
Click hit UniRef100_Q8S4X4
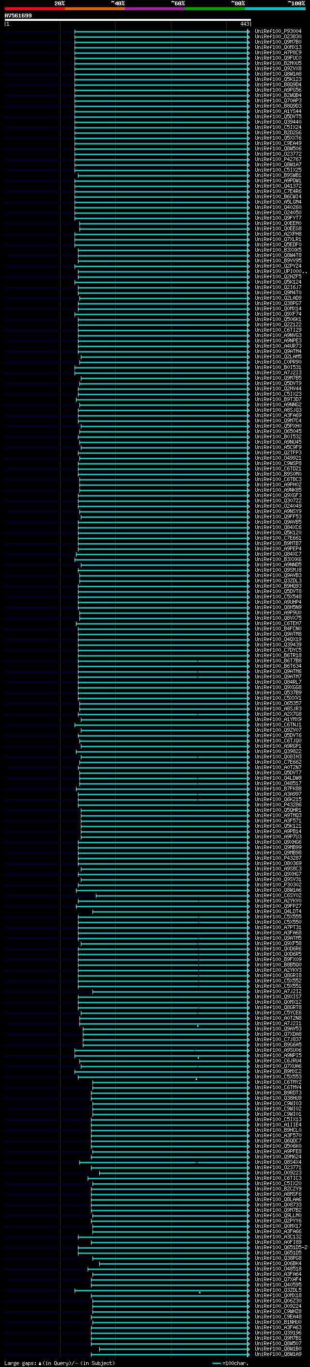(x=278, y=1161)
